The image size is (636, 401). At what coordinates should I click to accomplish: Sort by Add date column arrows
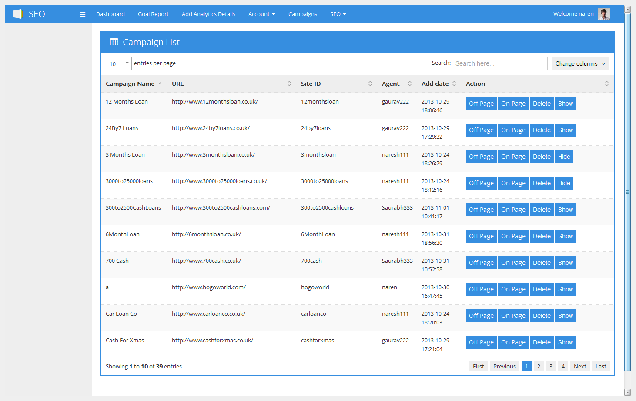coord(454,84)
